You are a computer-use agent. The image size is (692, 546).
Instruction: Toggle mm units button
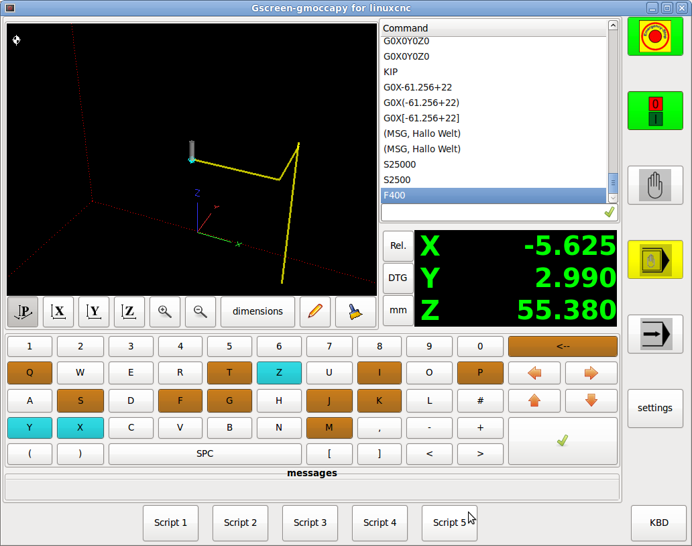pyautogui.click(x=398, y=311)
